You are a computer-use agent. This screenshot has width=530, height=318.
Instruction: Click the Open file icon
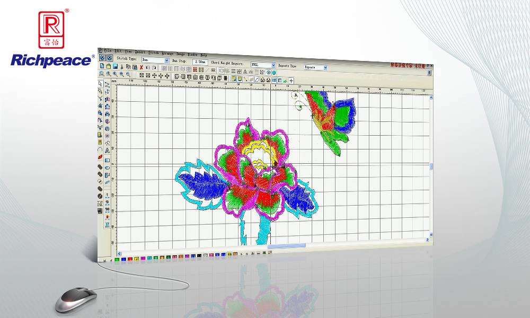108,66
